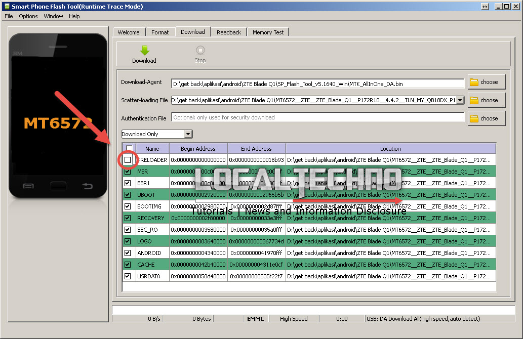Viewport: 523px width, 339px height.
Task: Click the High Speed indicator in the status bar
Action: (294, 318)
